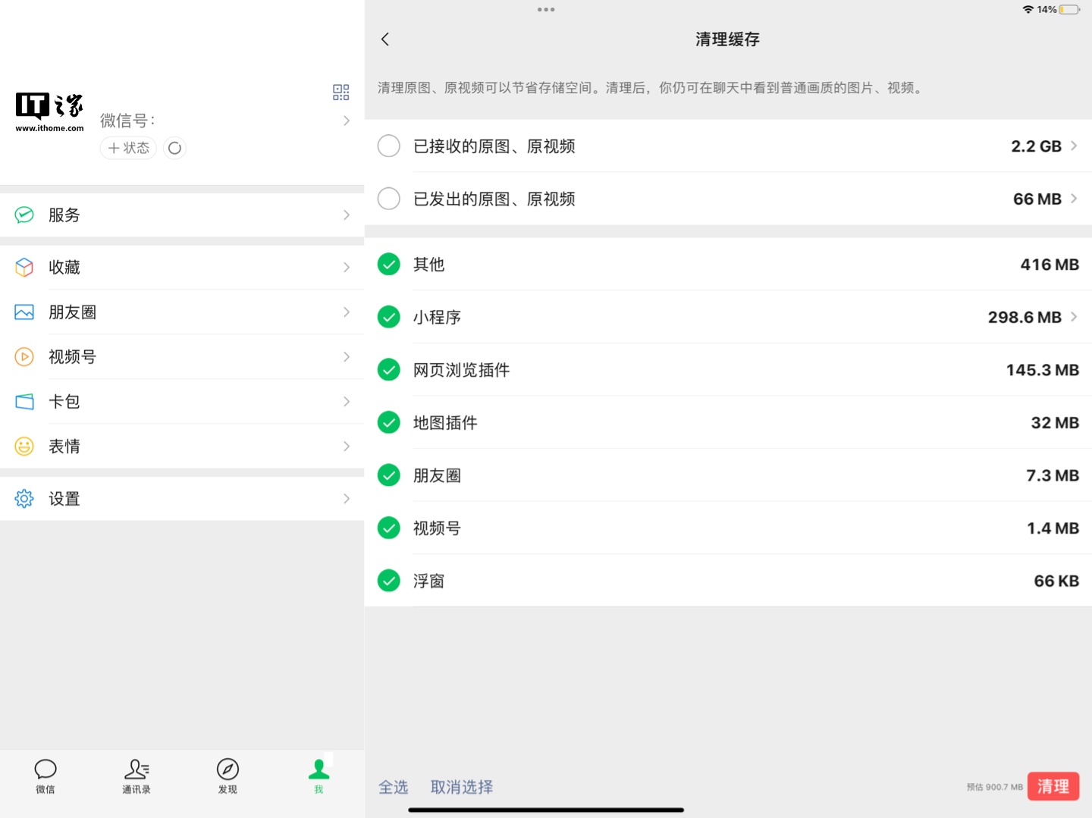The height and width of the screenshot is (818, 1092).
Task: Open the 设置 row chevron
Action: (x=347, y=499)
